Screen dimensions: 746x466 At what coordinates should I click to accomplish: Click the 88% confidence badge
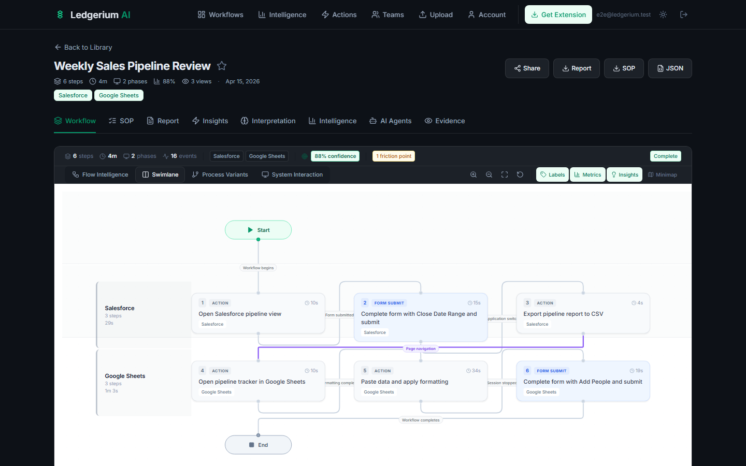(335, 156)
